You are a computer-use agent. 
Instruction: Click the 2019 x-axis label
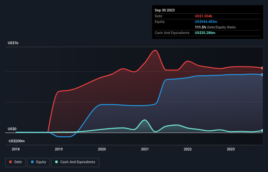(x=59, y=149)
